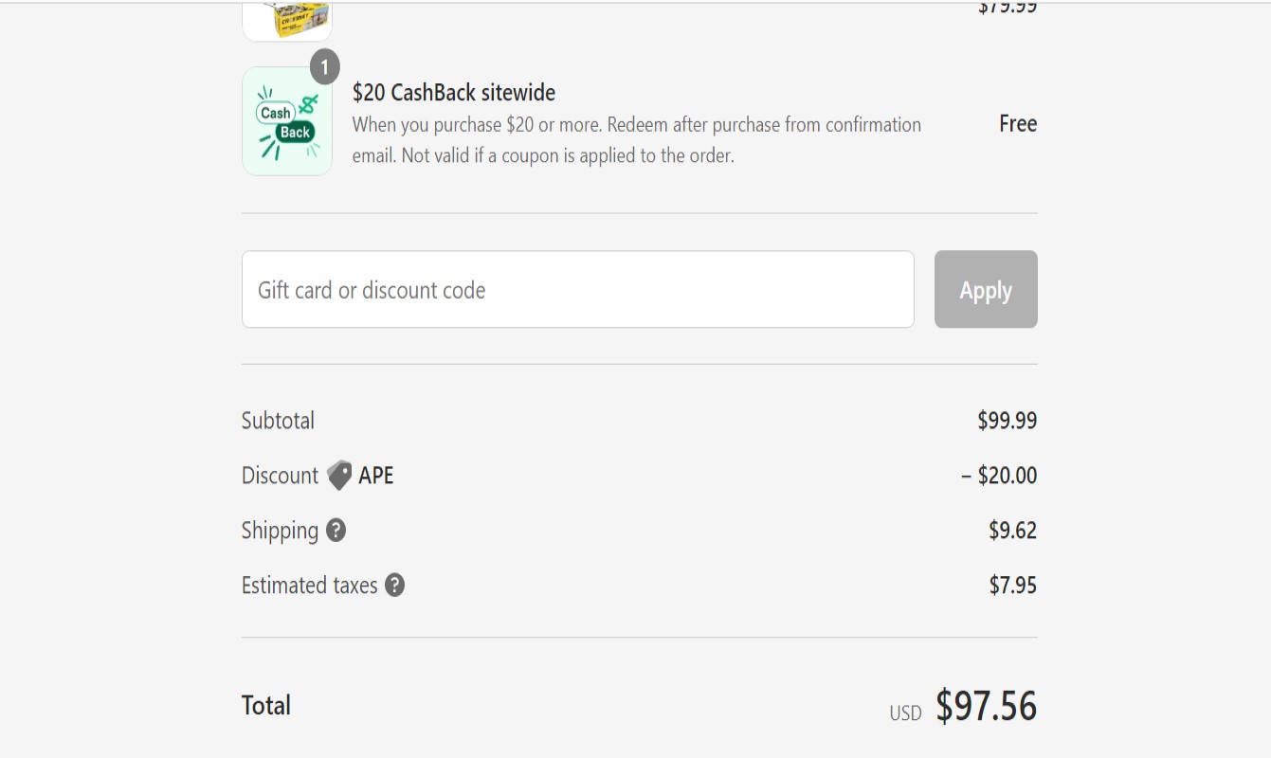Open the Estimated taxes help icon
The width and height of the screenshot is (1271, 758).
click(x=396, y=586)
